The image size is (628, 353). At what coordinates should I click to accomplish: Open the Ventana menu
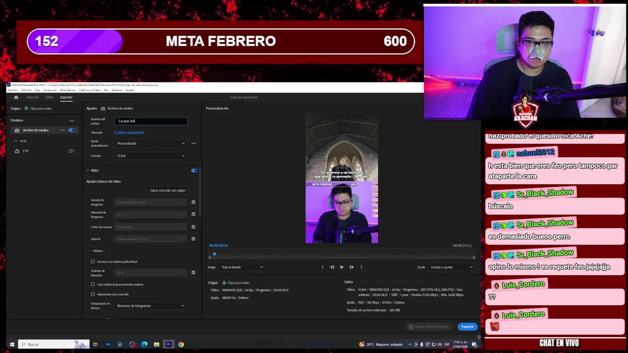[x=117, y=90]
